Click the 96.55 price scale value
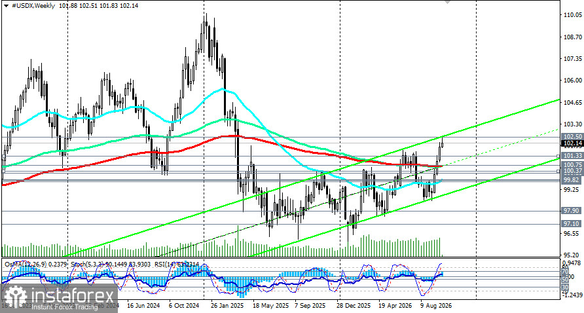 pyautogui.click(x=573, y=234)
